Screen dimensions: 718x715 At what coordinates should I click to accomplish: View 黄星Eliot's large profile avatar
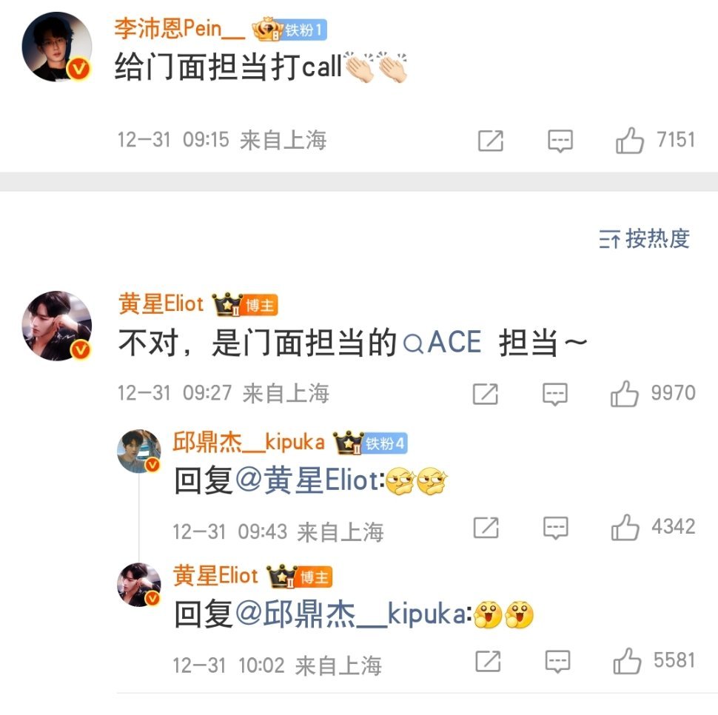[57, 326]
